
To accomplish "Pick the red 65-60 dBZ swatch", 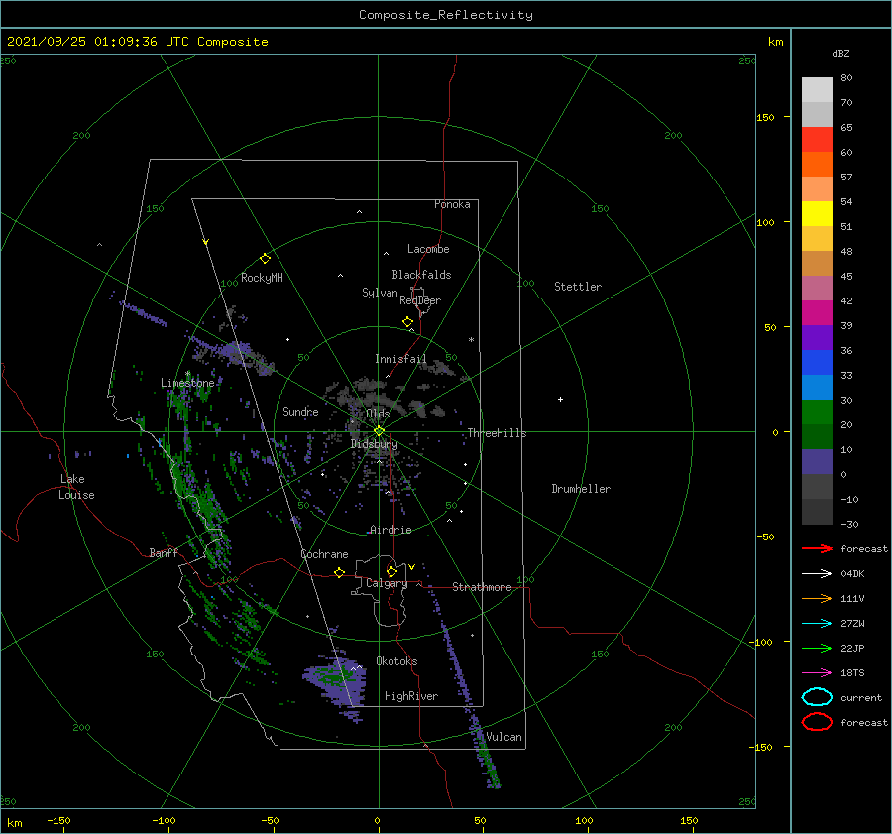I will click(817, 140).
